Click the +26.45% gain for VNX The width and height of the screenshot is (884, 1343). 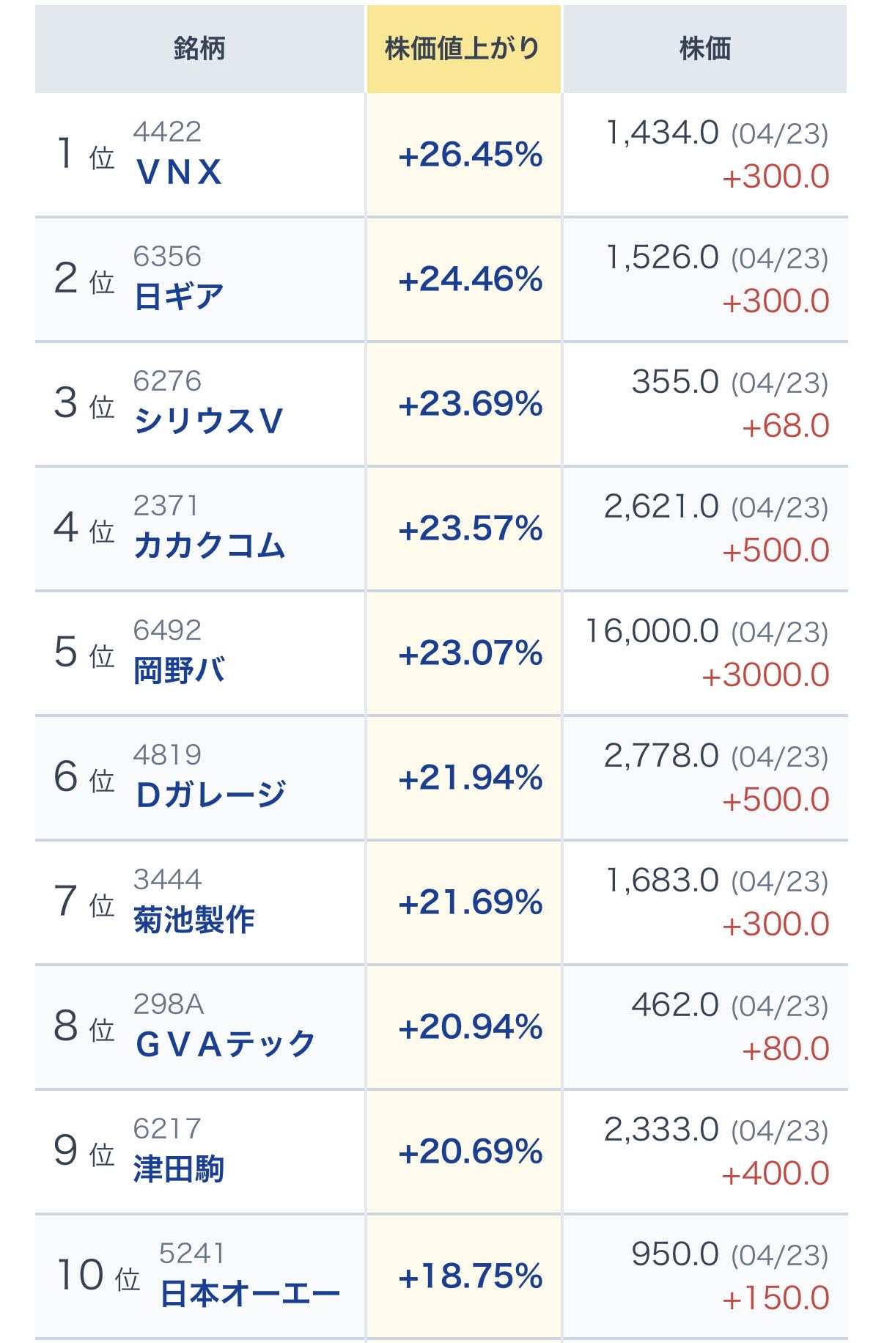pyautogui.click(x=470, y=155)
